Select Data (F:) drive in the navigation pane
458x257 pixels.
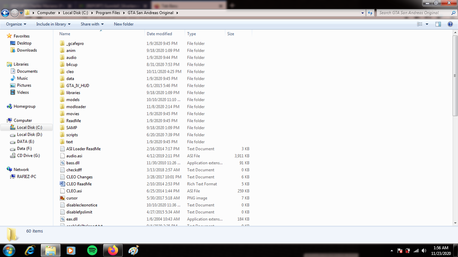coord(24,148)
